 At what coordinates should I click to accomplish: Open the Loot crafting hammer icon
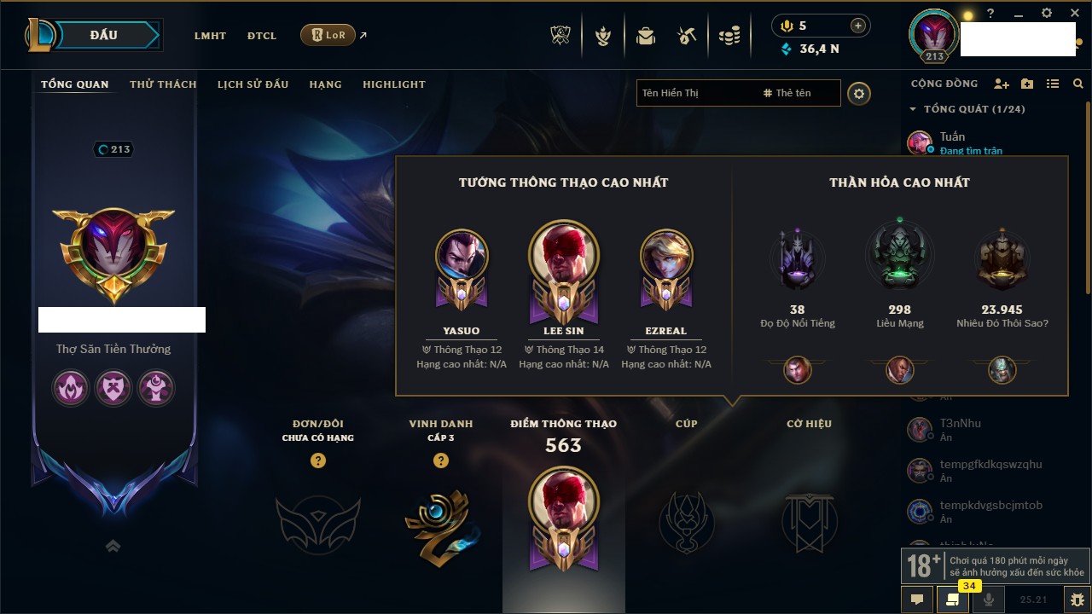point(687,36)
